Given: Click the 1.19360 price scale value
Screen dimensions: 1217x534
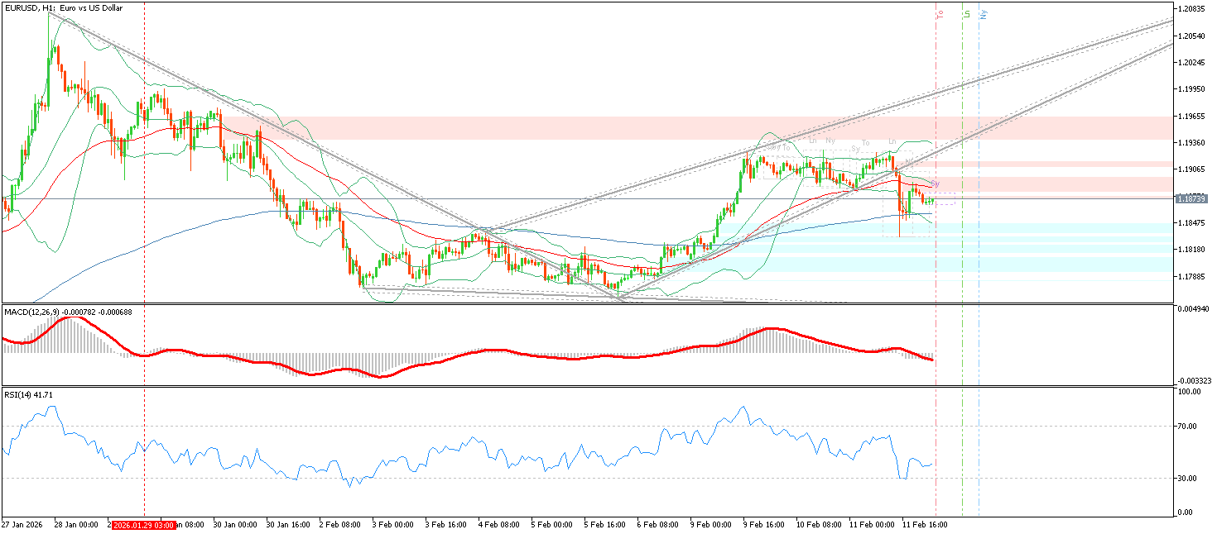Looking at the screenshot, I should pyautogui.click(x=1192, y=143).
